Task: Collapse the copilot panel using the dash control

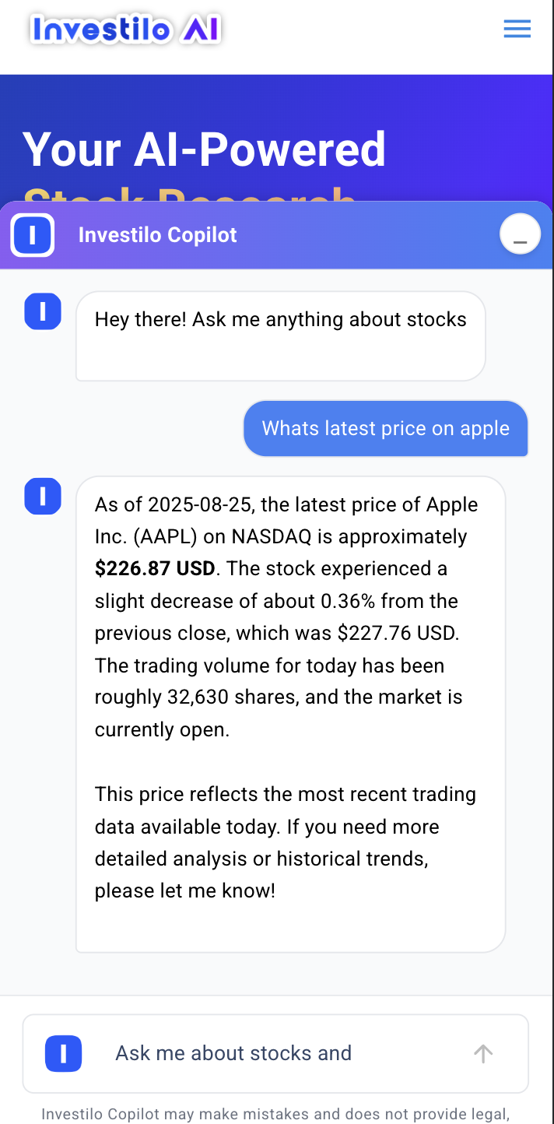Action: point(520,234)
